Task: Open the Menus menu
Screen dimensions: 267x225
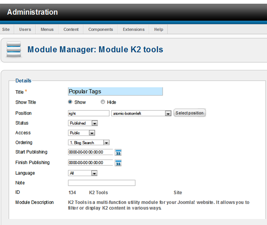Action: pos(47,30)
